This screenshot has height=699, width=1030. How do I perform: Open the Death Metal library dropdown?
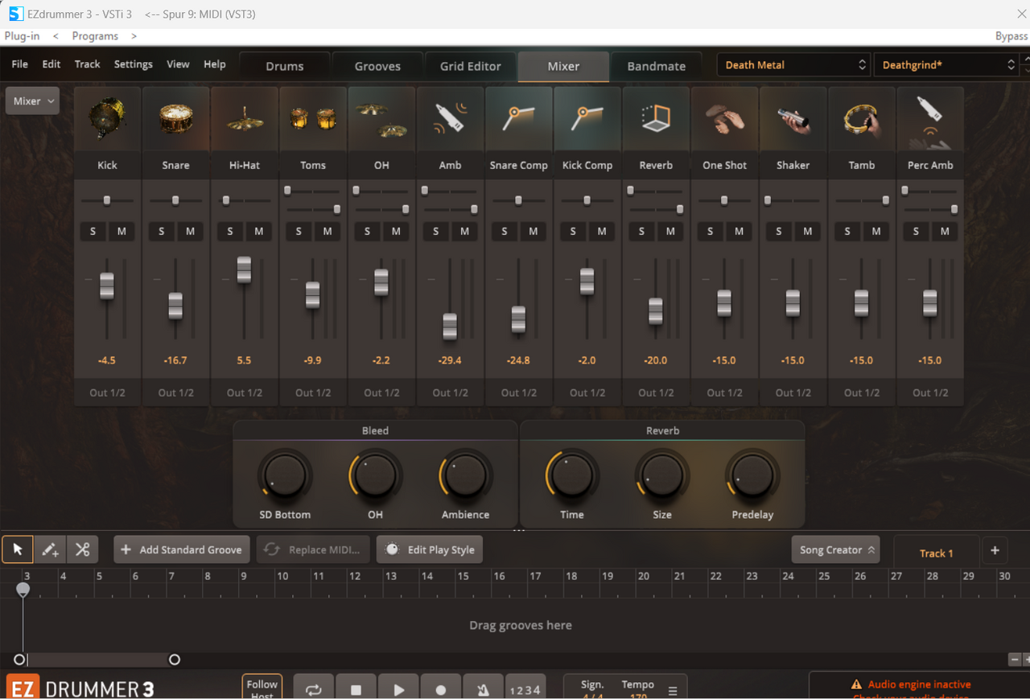click(793, 65)
